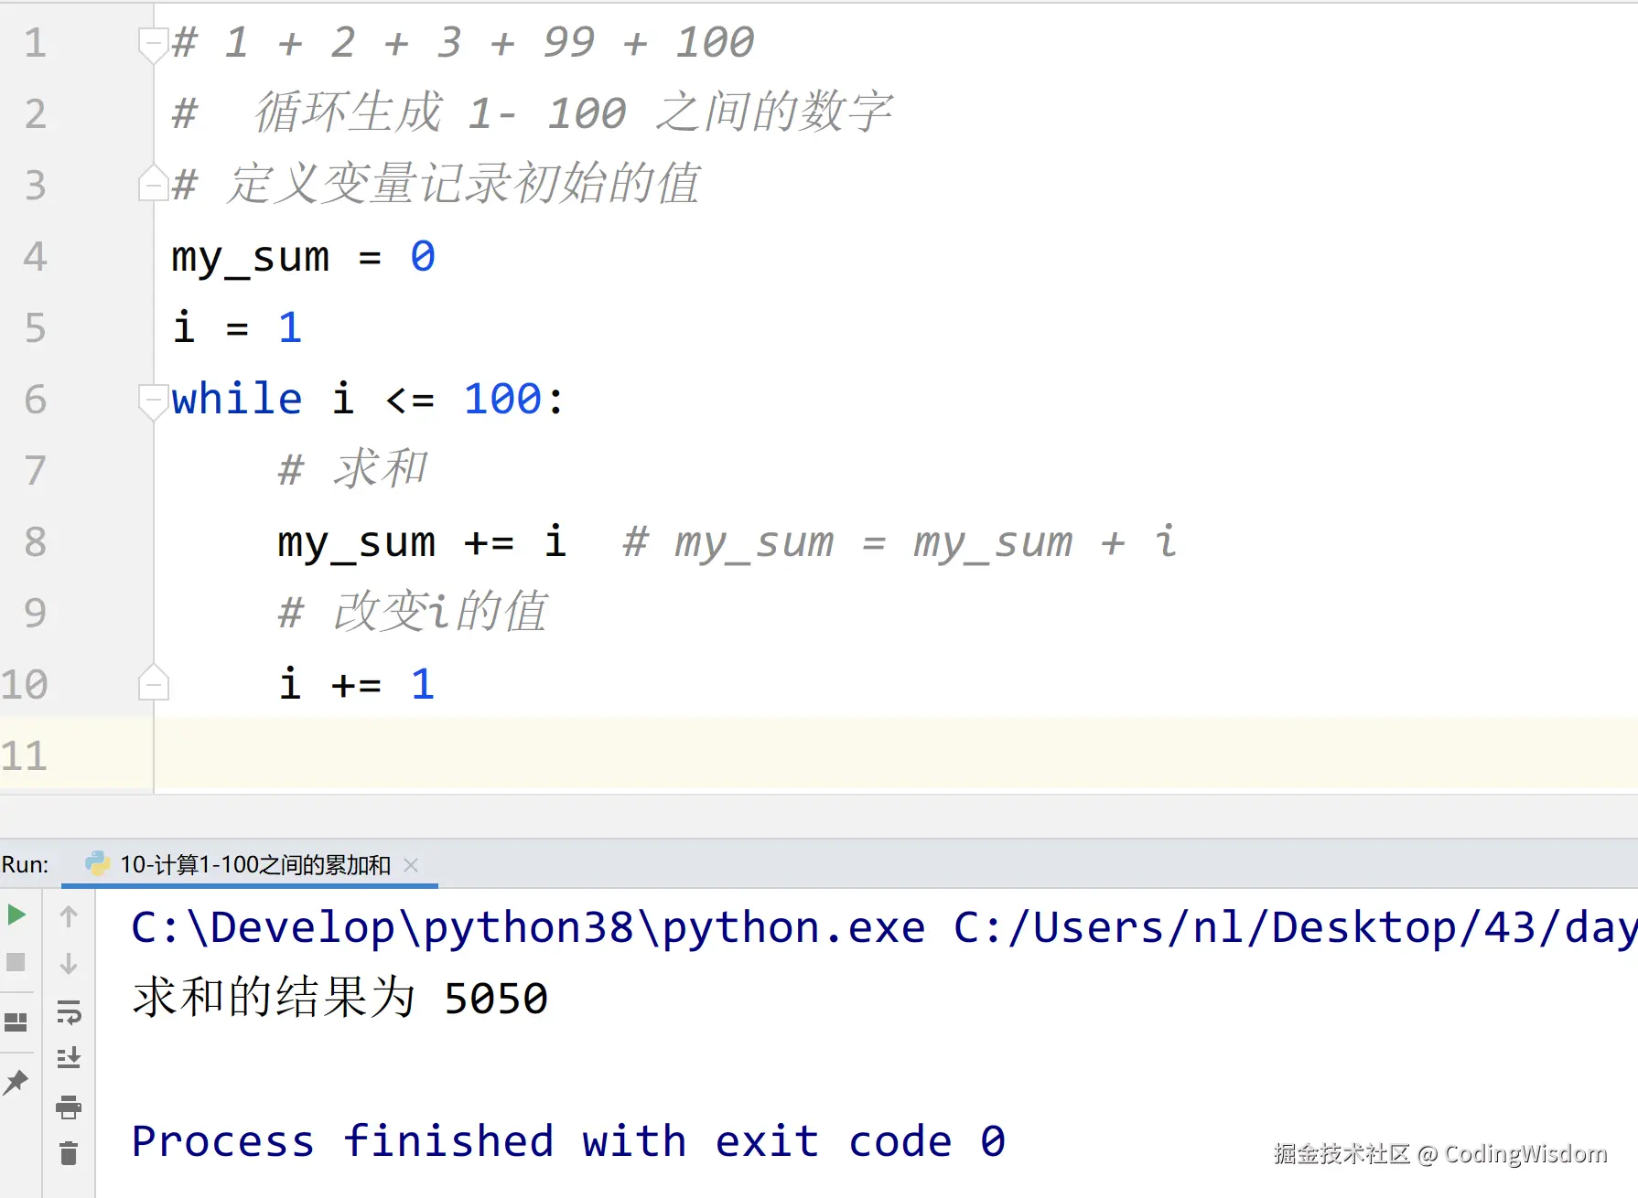Click the output line '求和的结果为 5050'
Screen dimensions: 1638x1198
[340, 997]
